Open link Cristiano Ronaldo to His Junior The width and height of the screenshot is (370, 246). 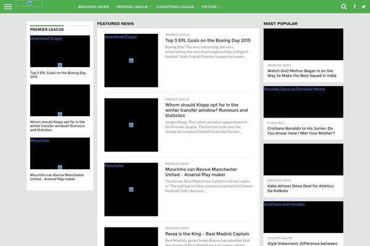(x=301, y=131)
